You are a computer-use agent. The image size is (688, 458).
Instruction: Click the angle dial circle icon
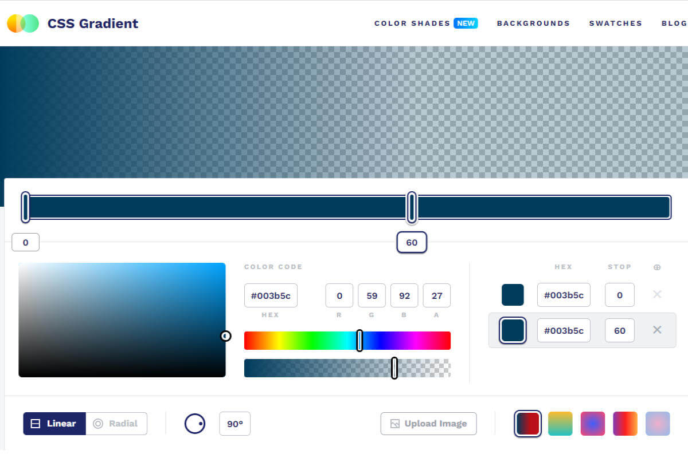tap(195, 424)
